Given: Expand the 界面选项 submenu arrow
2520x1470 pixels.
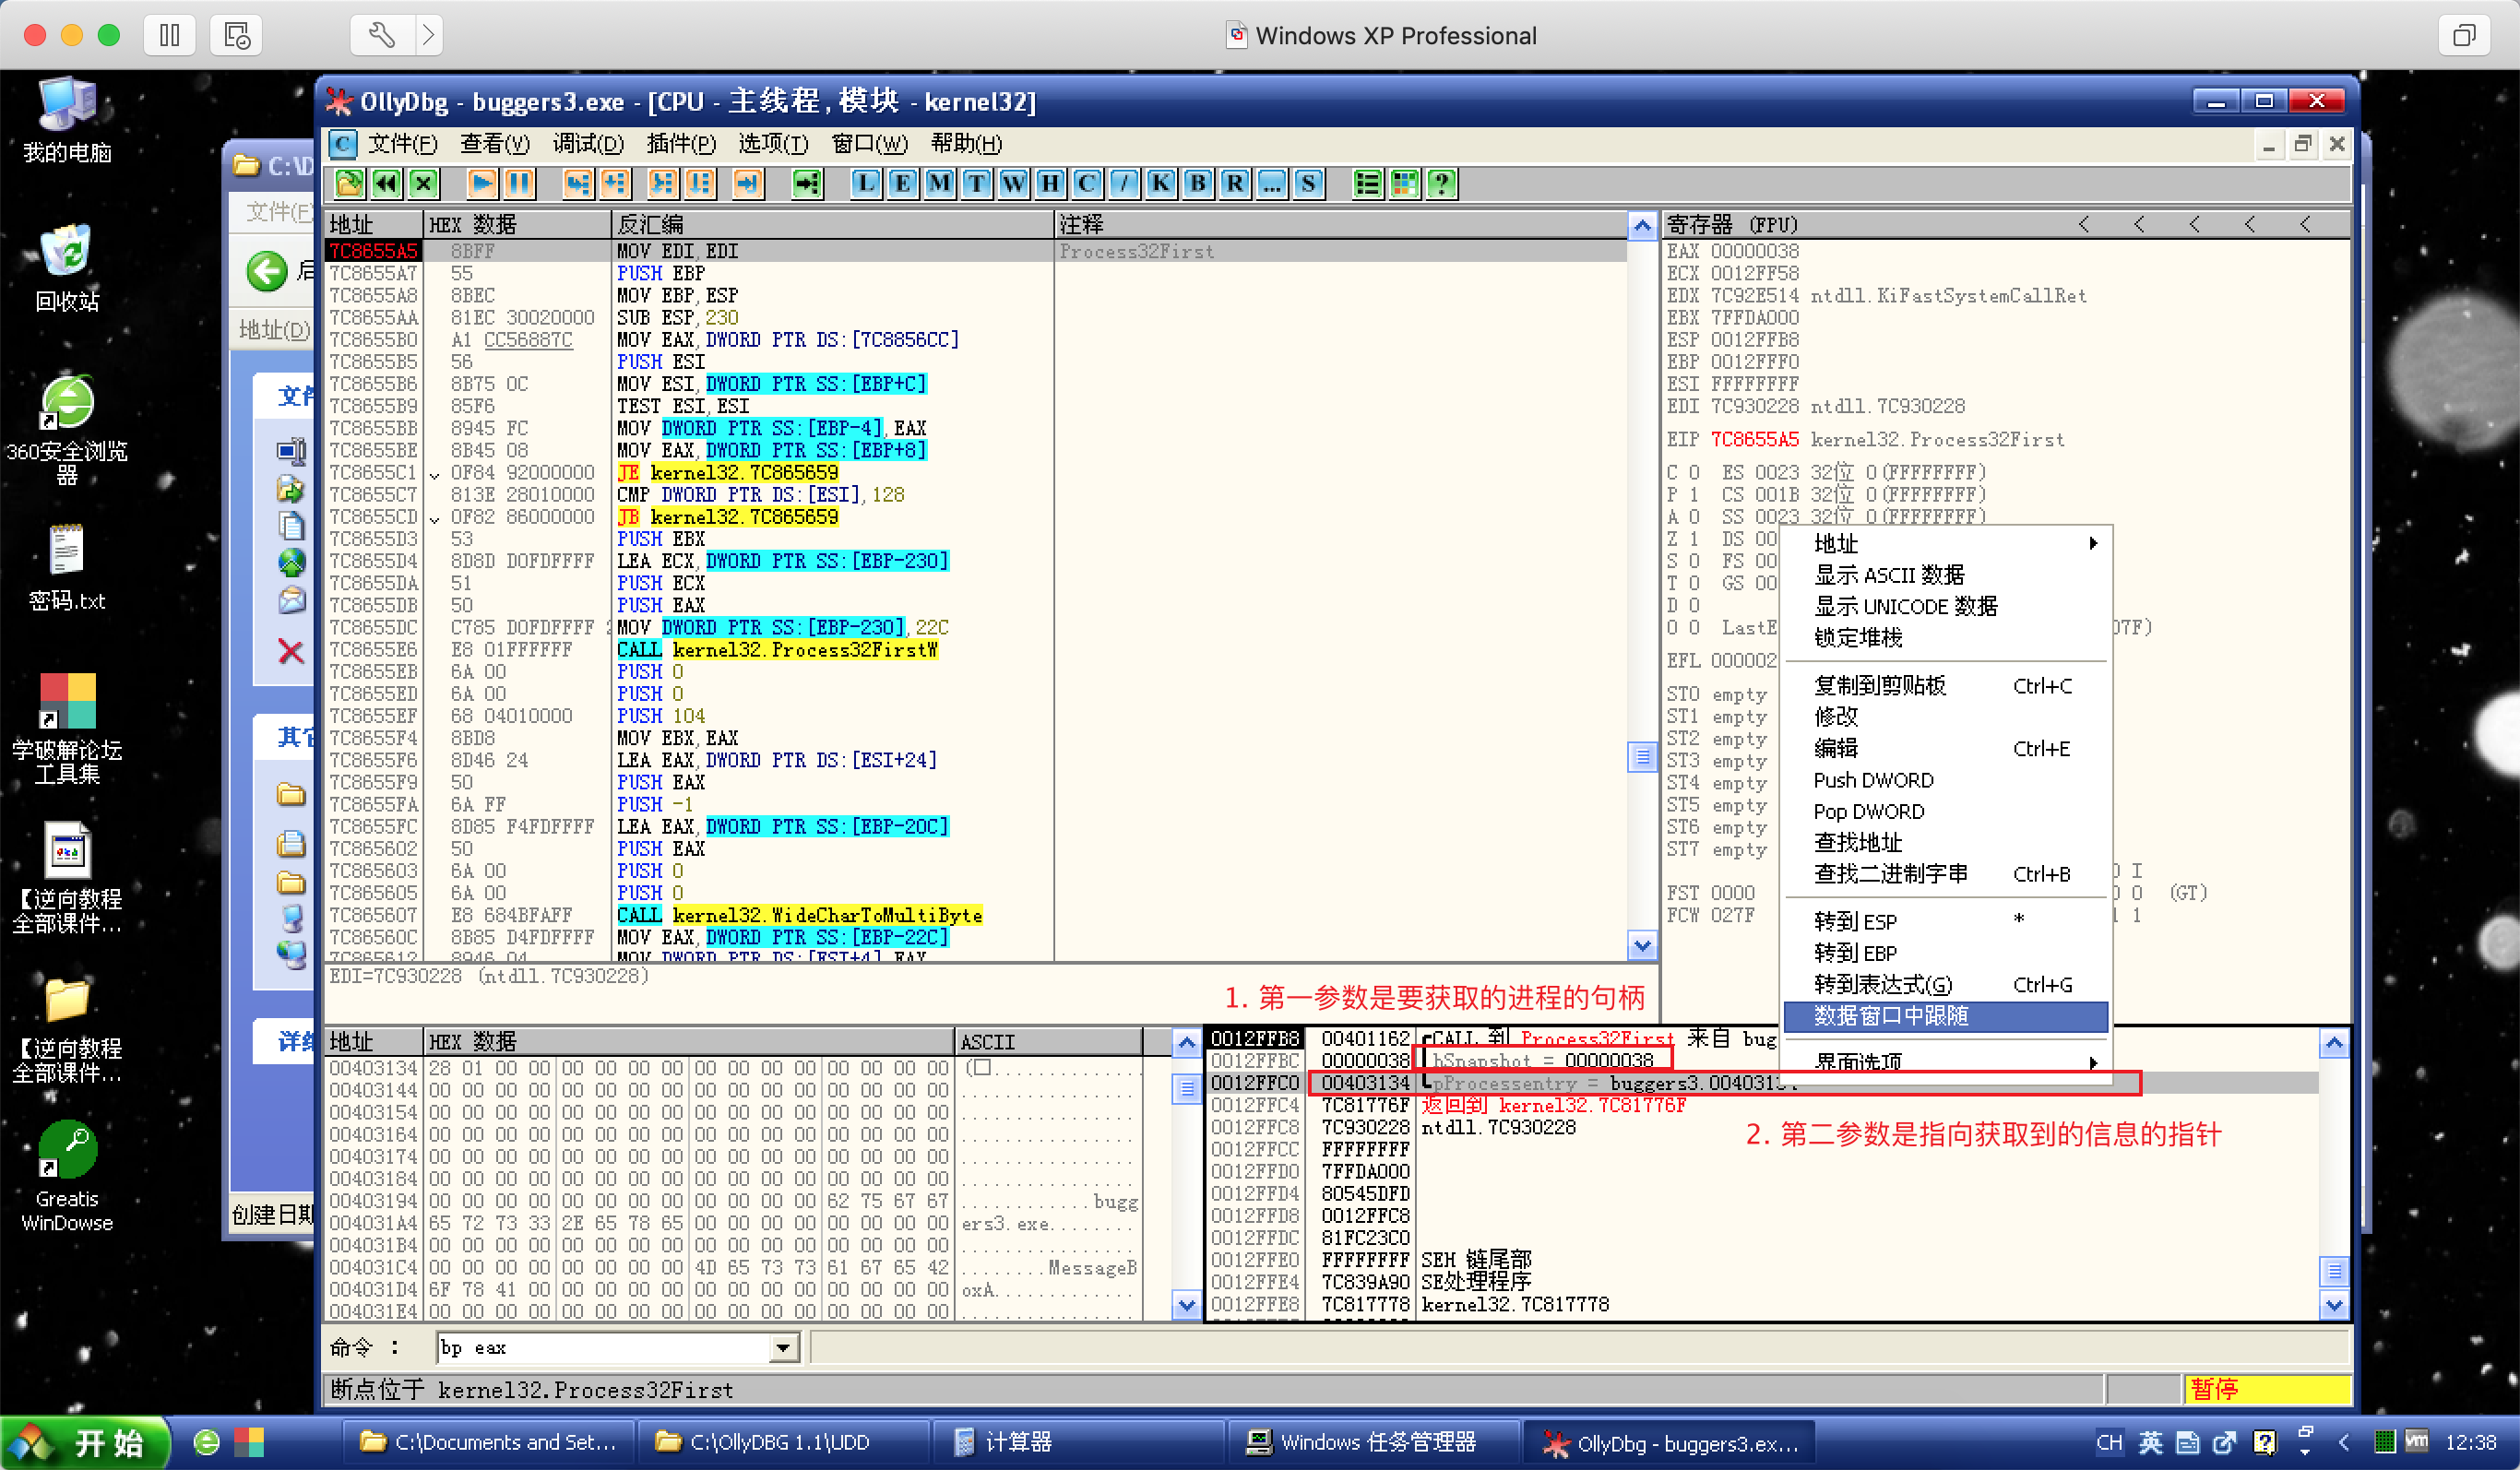Looking at the screenshot, I should point(2092,1062).
